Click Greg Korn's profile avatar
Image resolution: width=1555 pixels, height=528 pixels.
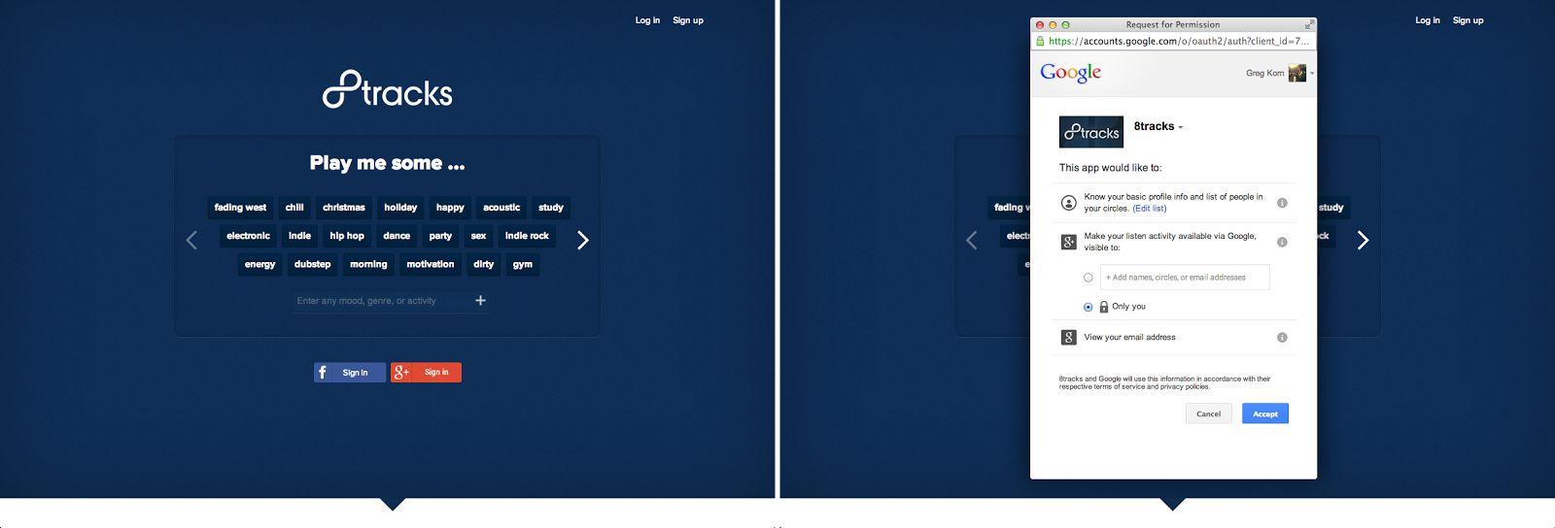1296,74
